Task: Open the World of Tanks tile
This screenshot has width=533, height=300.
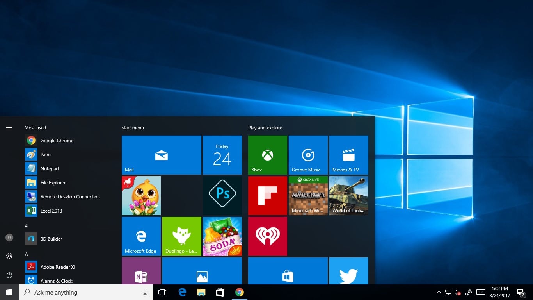Action: [349, 196]
